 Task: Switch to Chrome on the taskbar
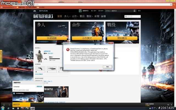point(28,108)
